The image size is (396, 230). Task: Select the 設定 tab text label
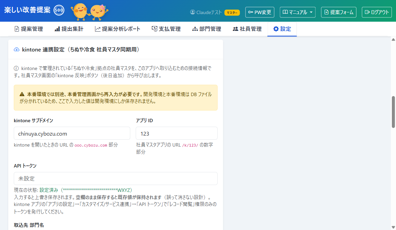285,29
